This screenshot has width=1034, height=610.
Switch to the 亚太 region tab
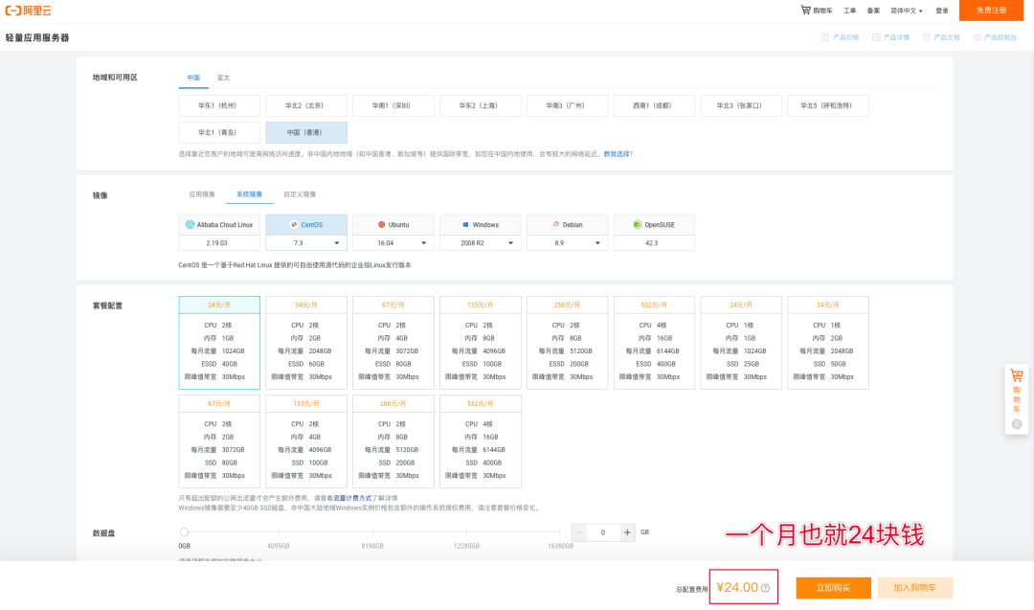(223, 78)
